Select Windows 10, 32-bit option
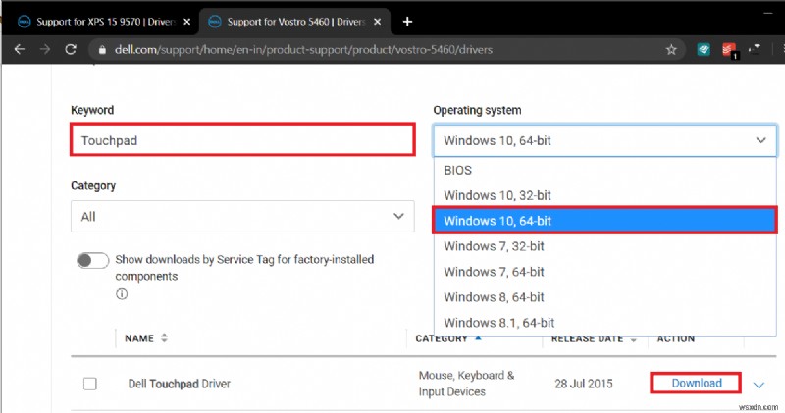785x413 pixels. tap(604, 195)
